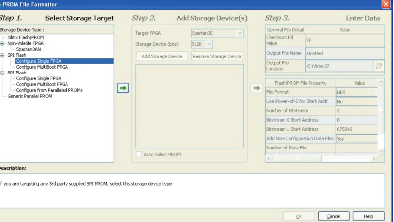Open Add Non-Configuration Data Files Yes dropdown
Viewport: 394px width, 222px height.
357,139
